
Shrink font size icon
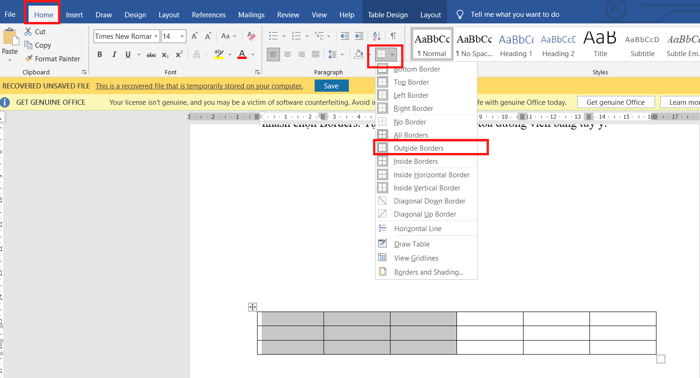tap(208, 36)
